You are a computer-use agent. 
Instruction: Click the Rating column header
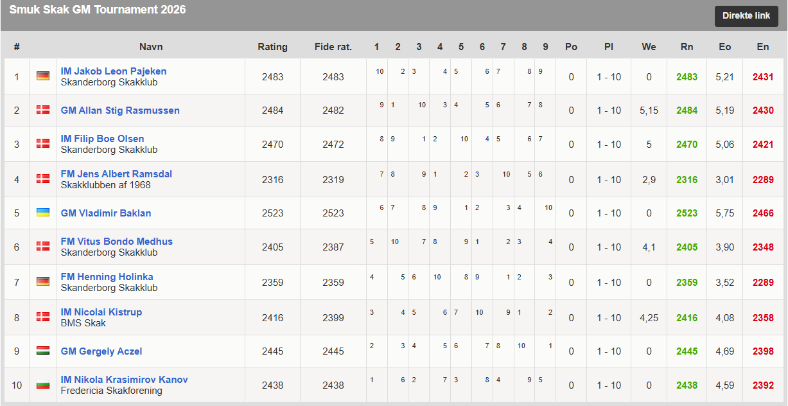point(273,47)
